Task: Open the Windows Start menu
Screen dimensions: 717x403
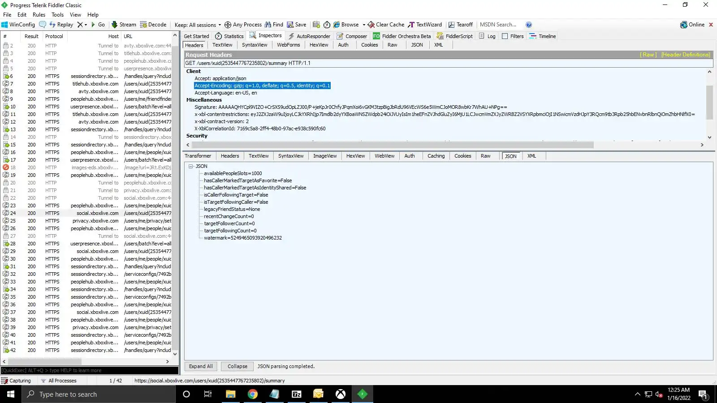Action: (x=11, y=394)
